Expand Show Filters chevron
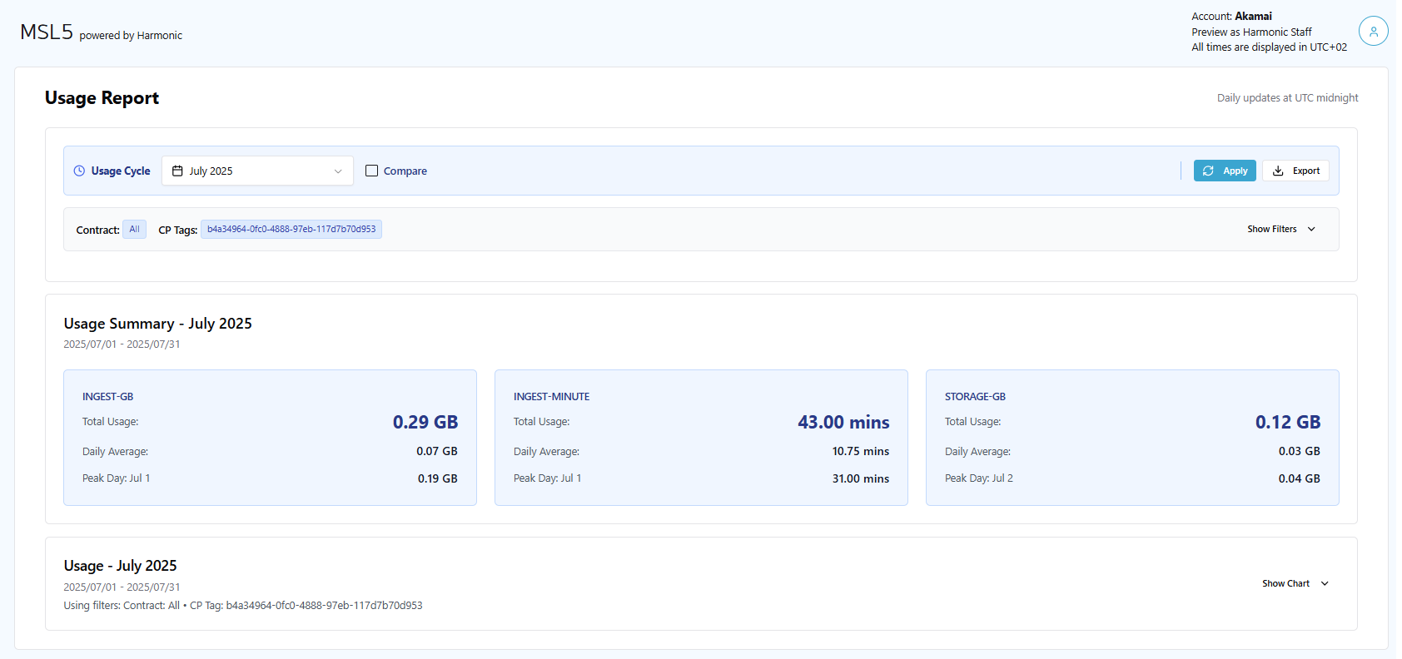Image resolution: width=1402 pixels, height=659 pixels. click(x=1311, y=230)
